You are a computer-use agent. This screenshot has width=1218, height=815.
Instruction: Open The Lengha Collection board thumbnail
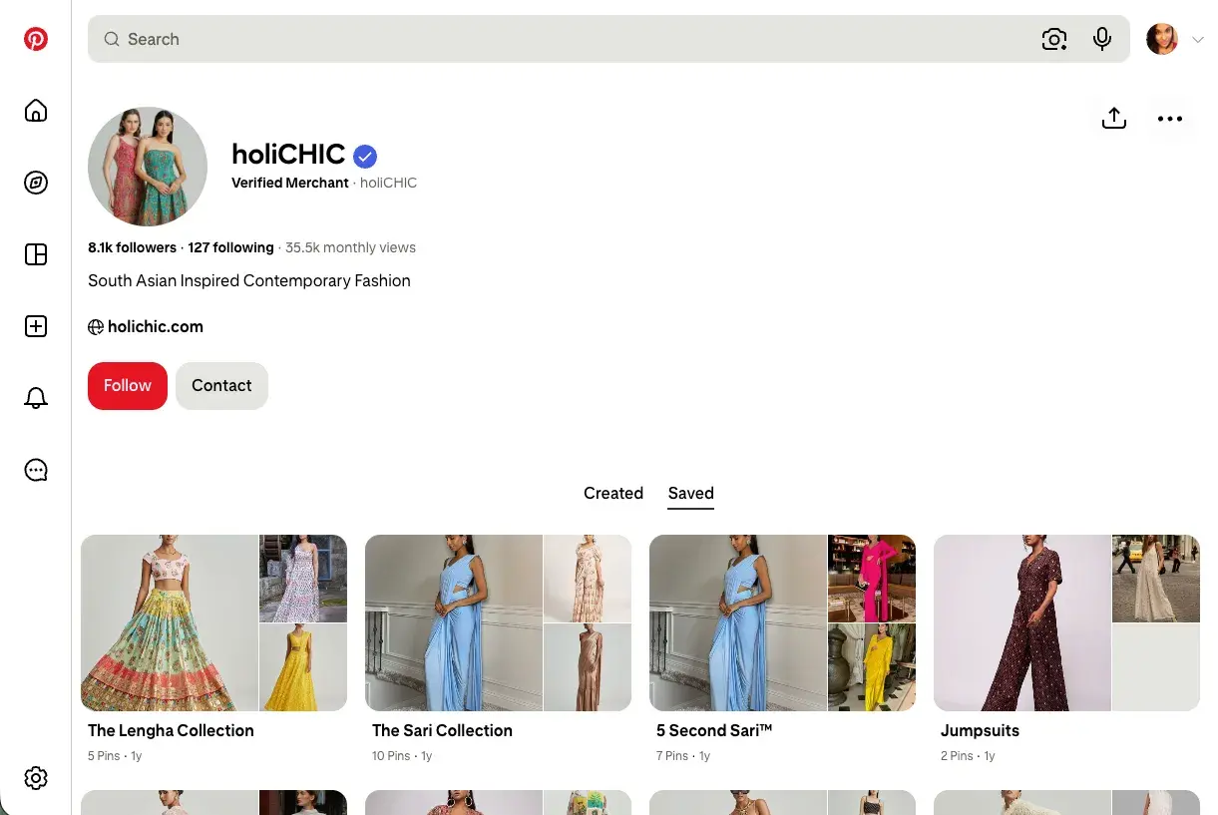(213, 623)
